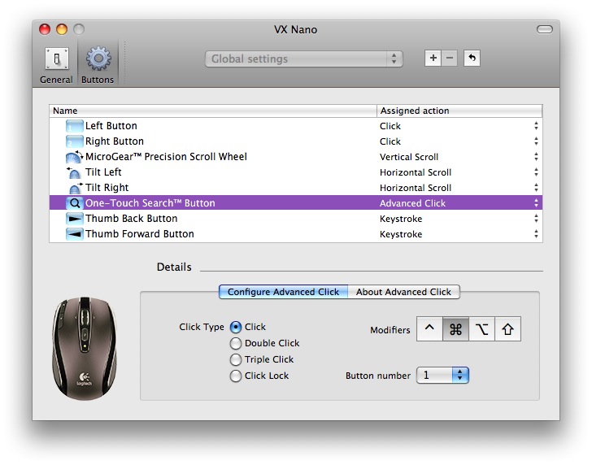Select the Click radio option
592x465 pixels.
click(x=236, y=327)
